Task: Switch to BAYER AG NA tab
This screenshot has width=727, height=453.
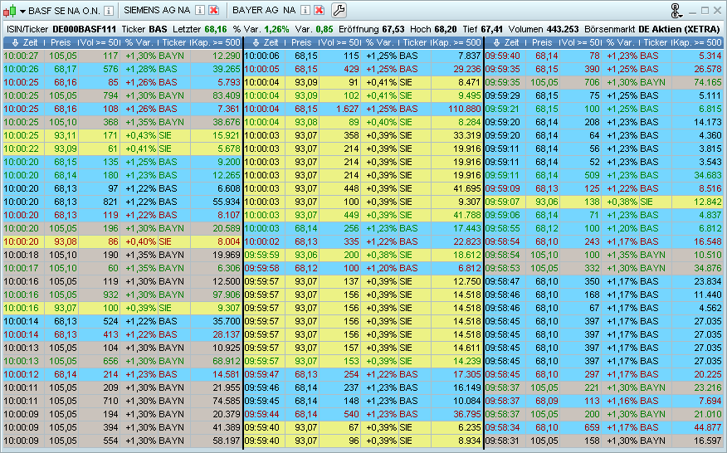Action: [x=264, y=10]
